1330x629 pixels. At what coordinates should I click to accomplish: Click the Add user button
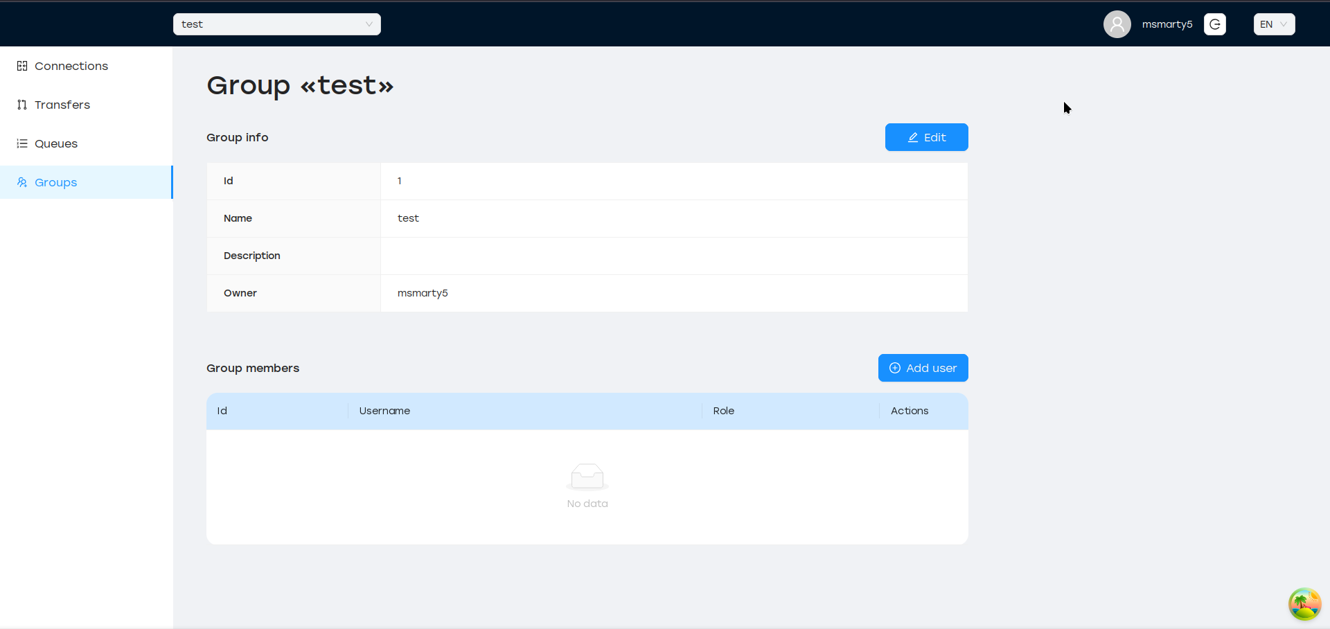[x=923, y=368]
